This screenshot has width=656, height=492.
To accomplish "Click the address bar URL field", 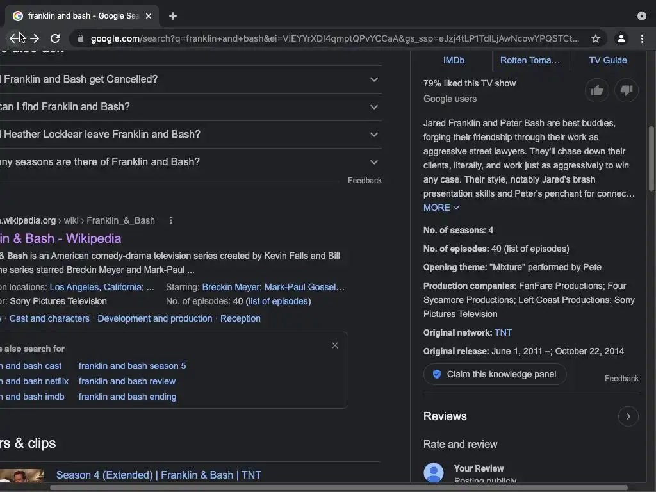I will (333, 38).
